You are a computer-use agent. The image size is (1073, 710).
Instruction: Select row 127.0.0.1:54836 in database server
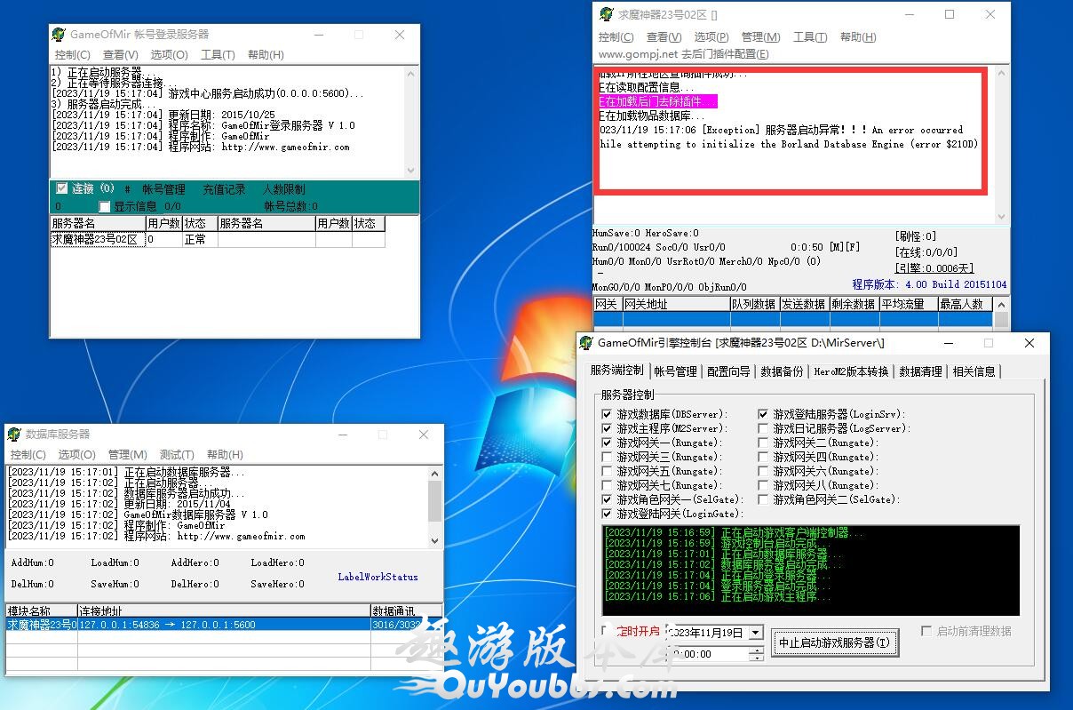(x=224, y=625)
